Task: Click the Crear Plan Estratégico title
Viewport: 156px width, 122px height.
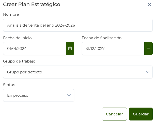Action: pos(32,4)
